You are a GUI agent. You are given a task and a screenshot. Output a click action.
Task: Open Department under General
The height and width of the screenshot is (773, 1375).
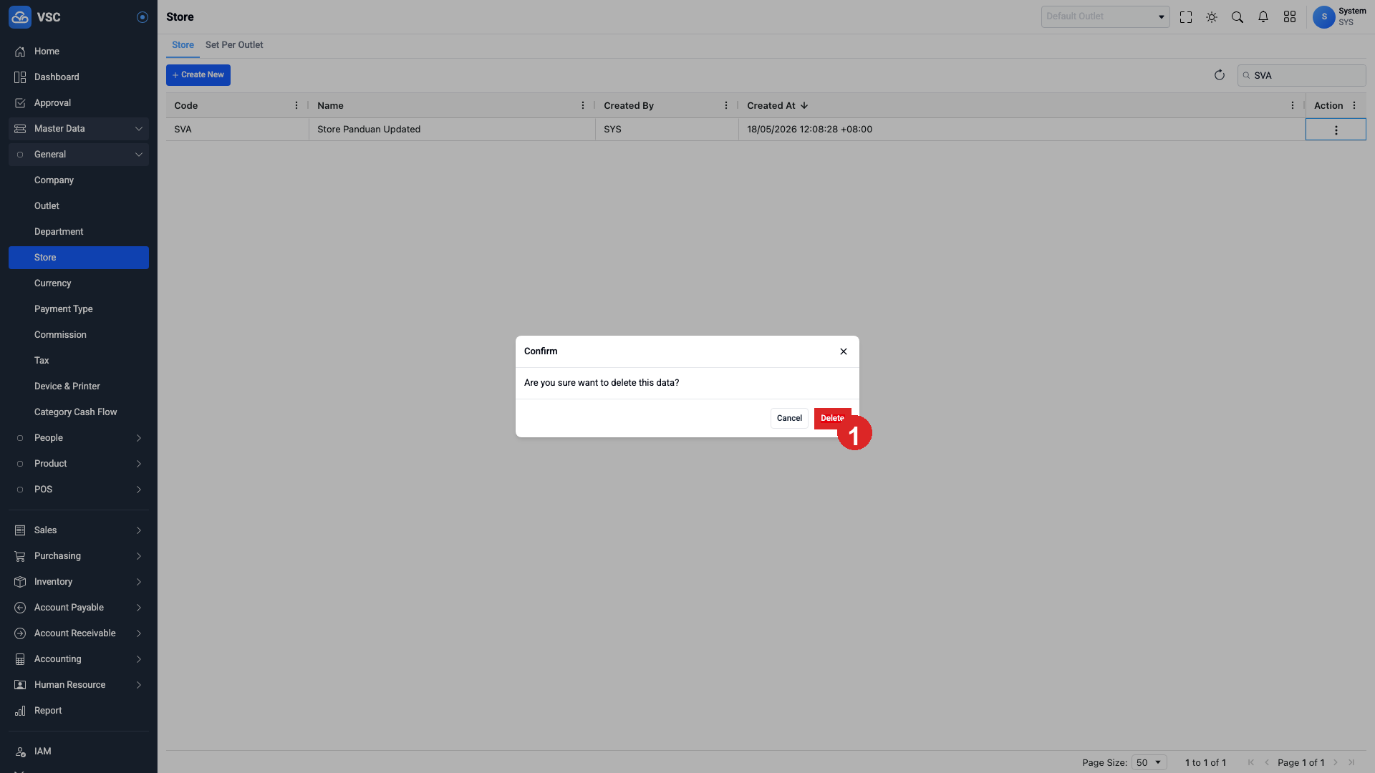point(79,232)
